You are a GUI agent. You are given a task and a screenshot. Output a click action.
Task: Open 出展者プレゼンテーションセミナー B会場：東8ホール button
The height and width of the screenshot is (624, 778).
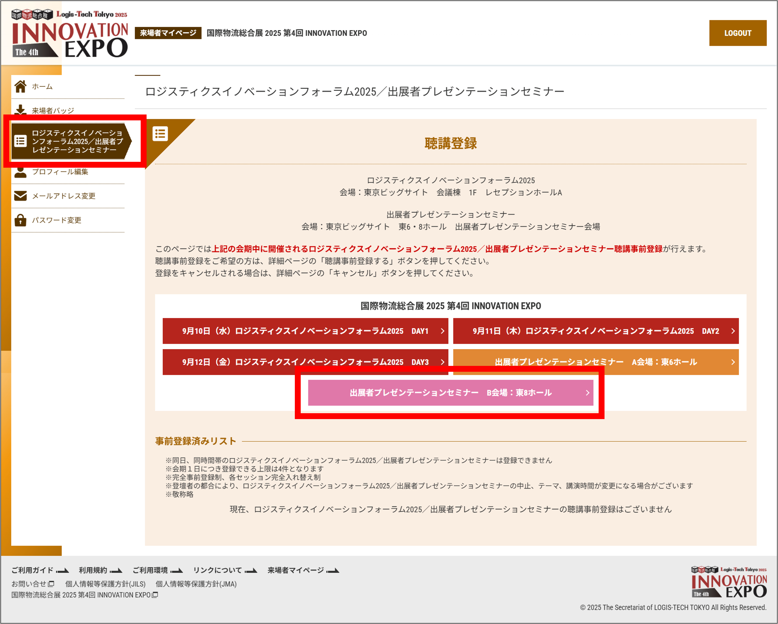point(451,392)
